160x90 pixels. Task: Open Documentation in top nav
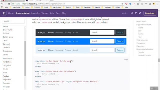click(22, 13)
